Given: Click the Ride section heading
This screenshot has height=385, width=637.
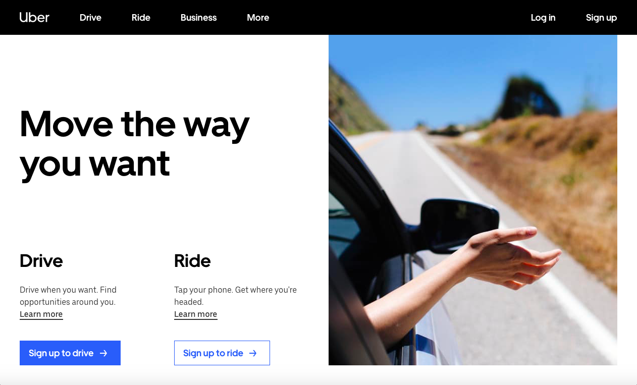Looking at the screenshot, I should [192, 261].
